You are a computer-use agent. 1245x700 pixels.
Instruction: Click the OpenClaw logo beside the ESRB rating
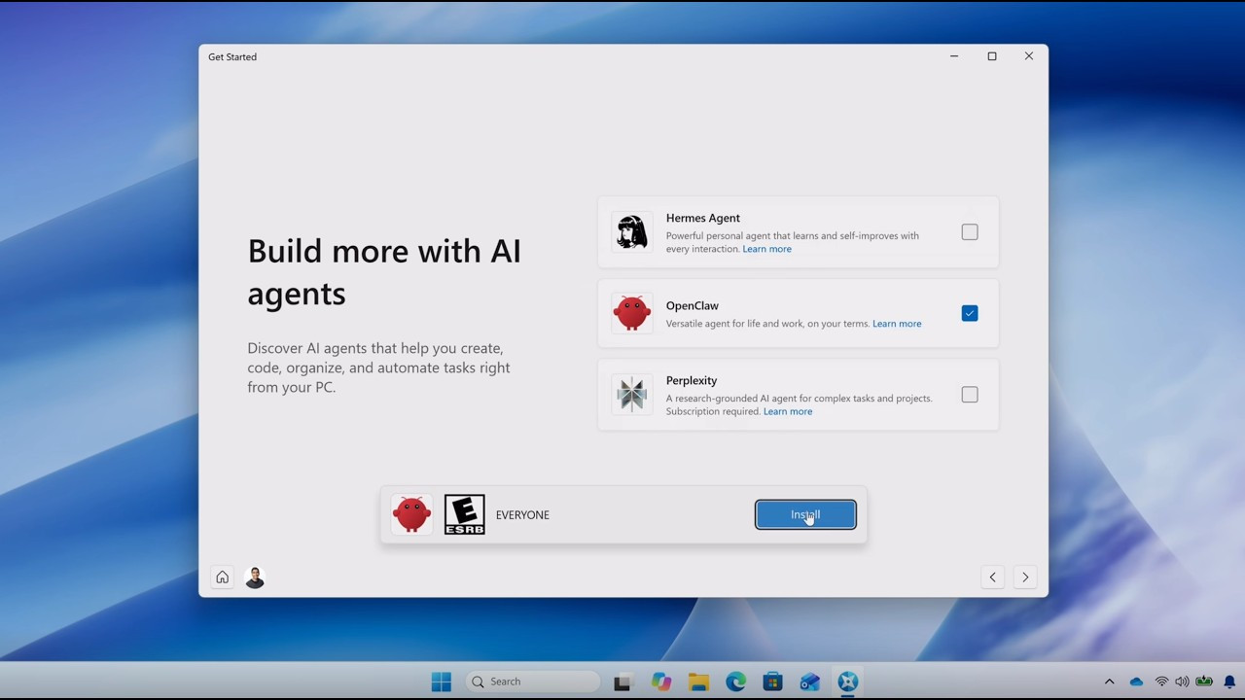pyautogui.click(x=411, y=514)
